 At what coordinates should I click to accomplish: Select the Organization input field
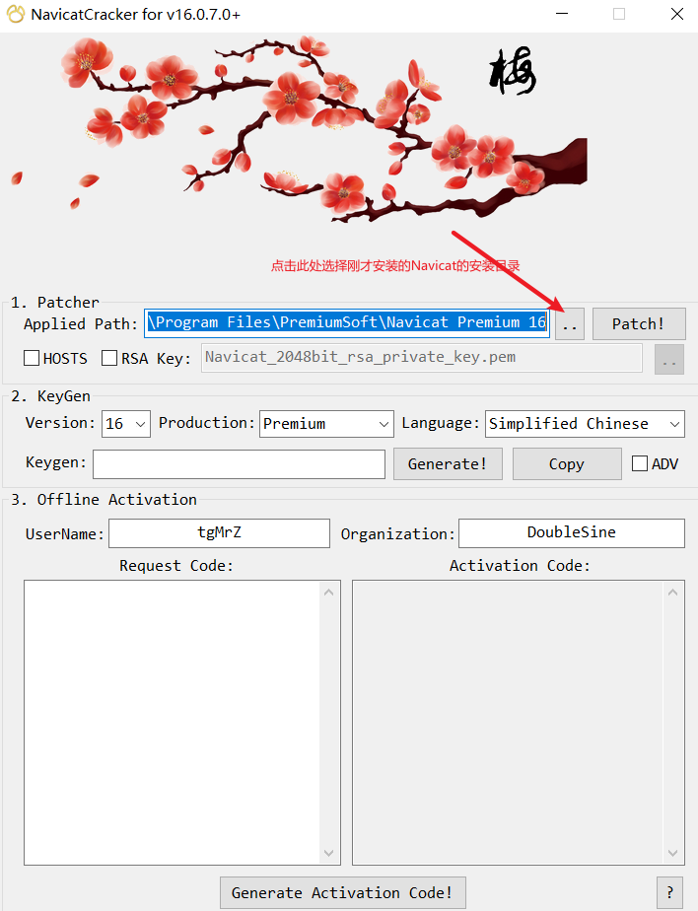click(571, 533)
